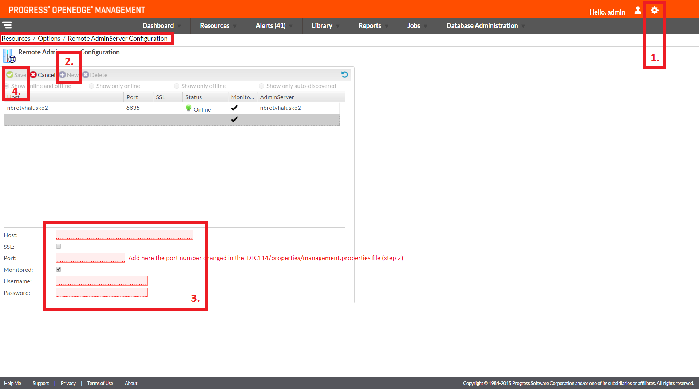This screenshot has height=389, width=699.
Task: Sort by the SSL column header
Action: [x=167, y=97]
